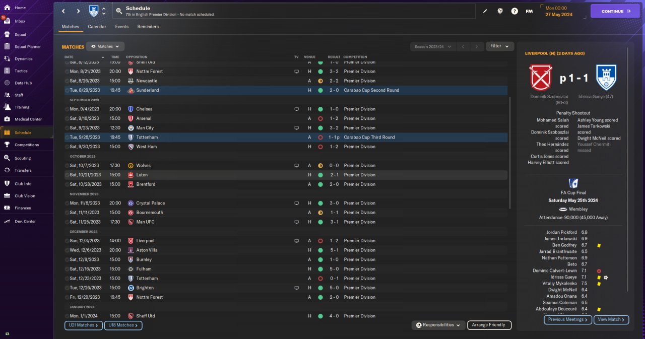
Task: Click player Idrissa Gueye in ratings
Action: pyautogui.click(x=564, y=277)
